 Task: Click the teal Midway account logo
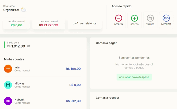tap(8, 85)
